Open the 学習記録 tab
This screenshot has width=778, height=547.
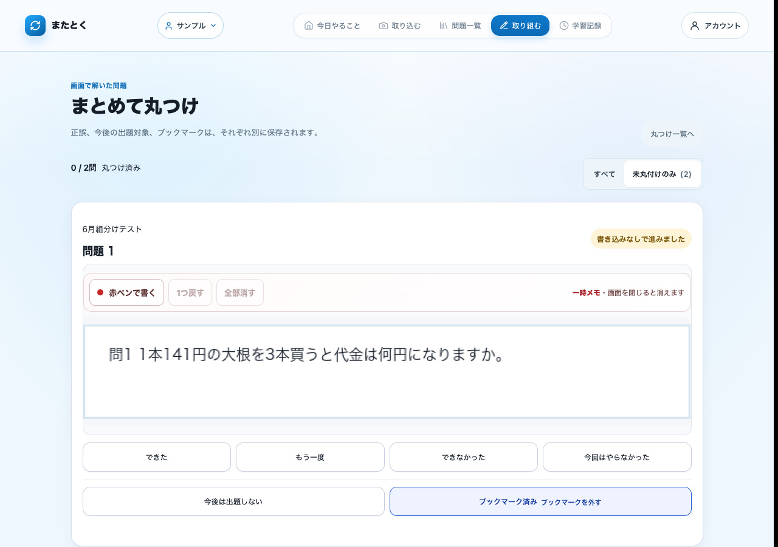[x=580, y=26]
